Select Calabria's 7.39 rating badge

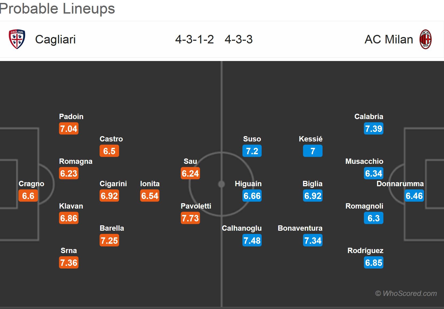[x=374, y=129]
